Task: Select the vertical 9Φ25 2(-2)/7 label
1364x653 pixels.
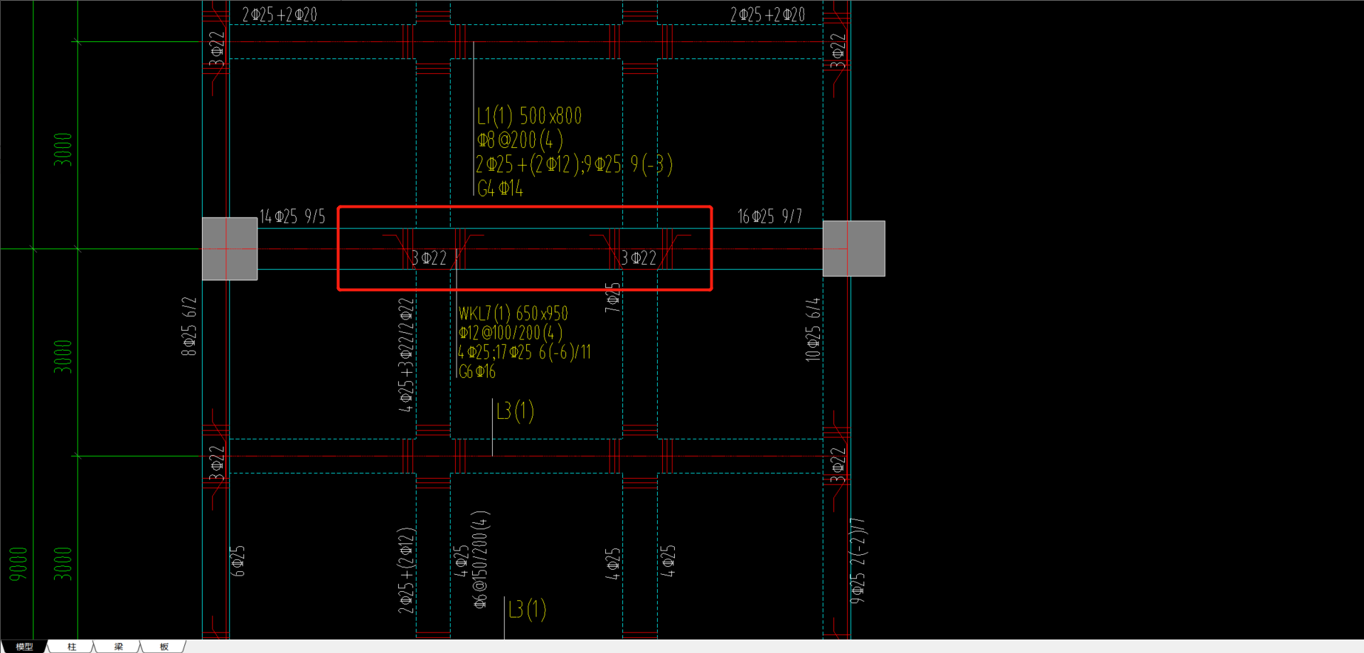Action: 858,561
